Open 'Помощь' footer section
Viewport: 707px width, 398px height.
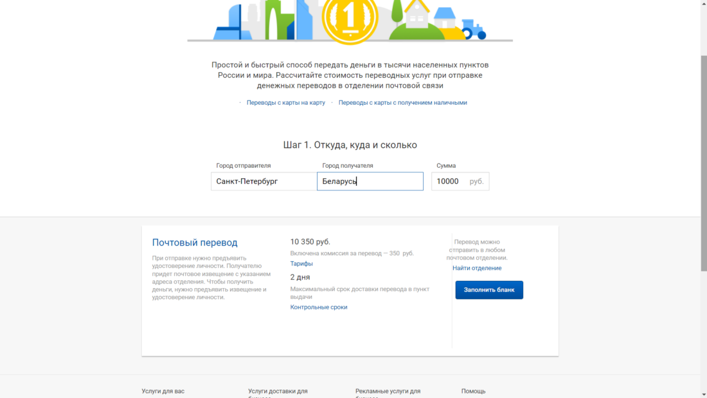tap(474, 391)
